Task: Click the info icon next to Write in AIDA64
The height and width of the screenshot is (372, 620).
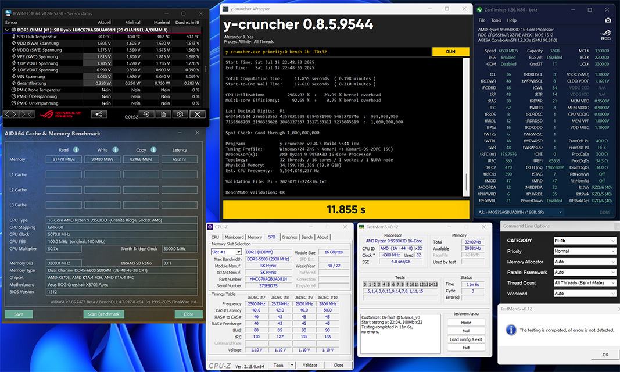Action: 116,150
